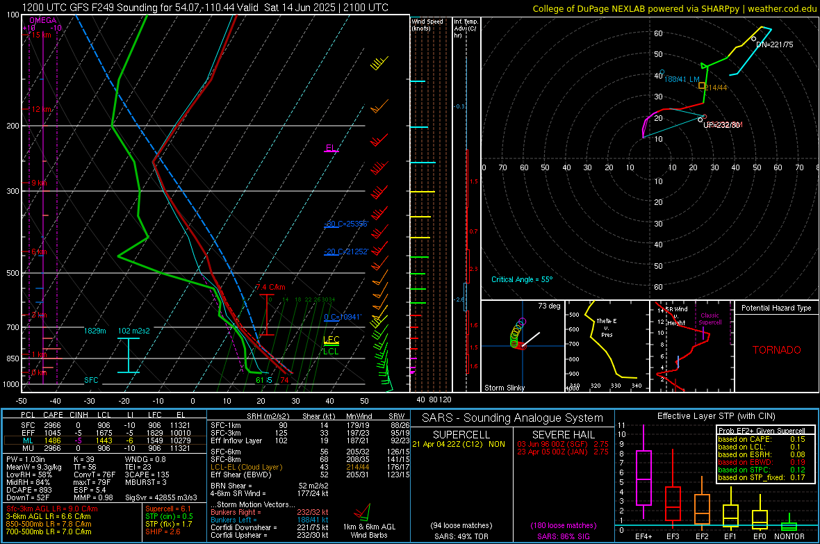Click the STP (cin) = 0.5 value
The image size is (820, 544).
(x=169, y=516)
